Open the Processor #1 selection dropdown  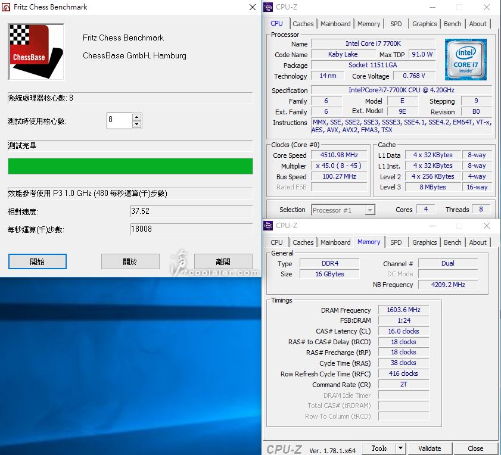click(370, 210)
